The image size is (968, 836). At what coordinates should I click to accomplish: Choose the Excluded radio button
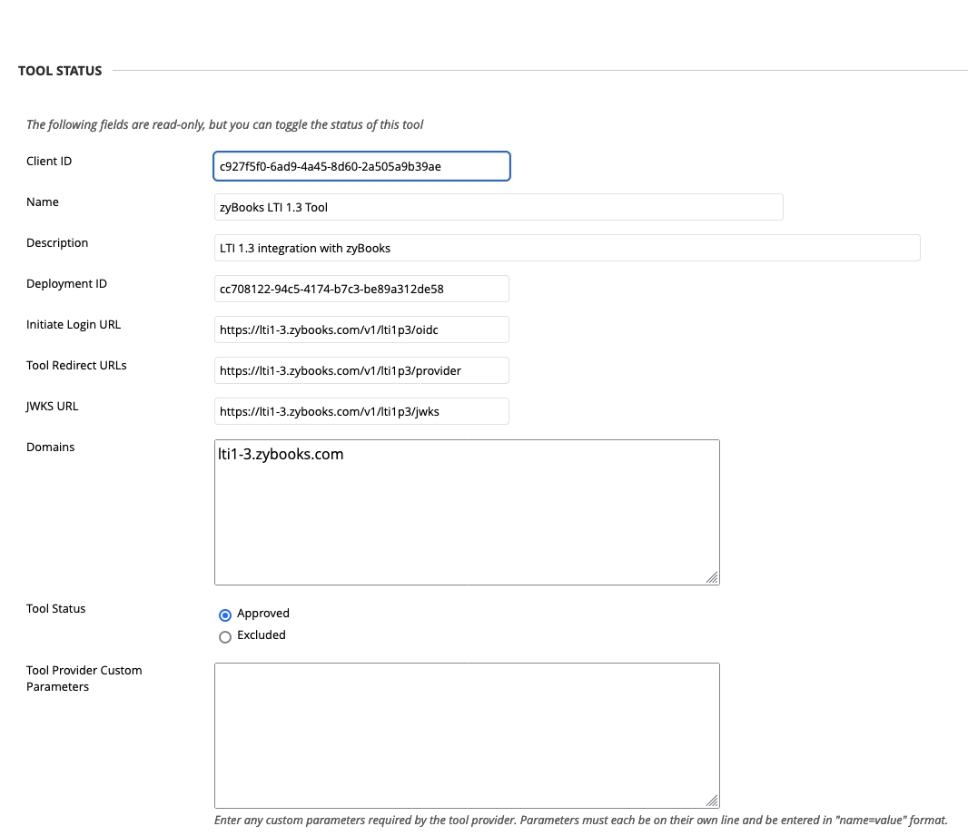click(225, 636)
